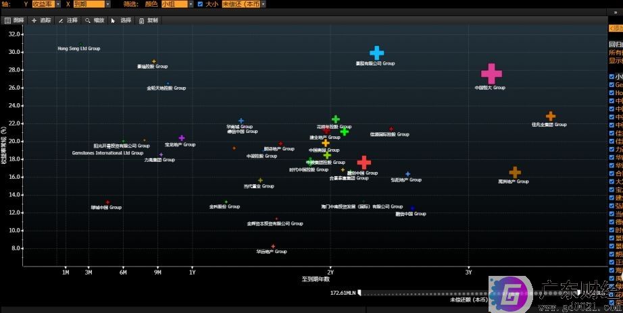
Task: Toggle the 力 group checkbox in legend
Action: click(612, 149)
